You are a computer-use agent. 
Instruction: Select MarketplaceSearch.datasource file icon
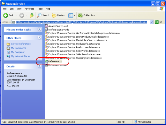[x=46, y=40]
